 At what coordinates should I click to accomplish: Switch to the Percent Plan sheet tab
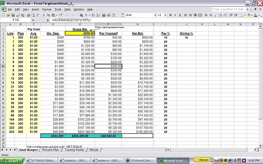(50, 150)
